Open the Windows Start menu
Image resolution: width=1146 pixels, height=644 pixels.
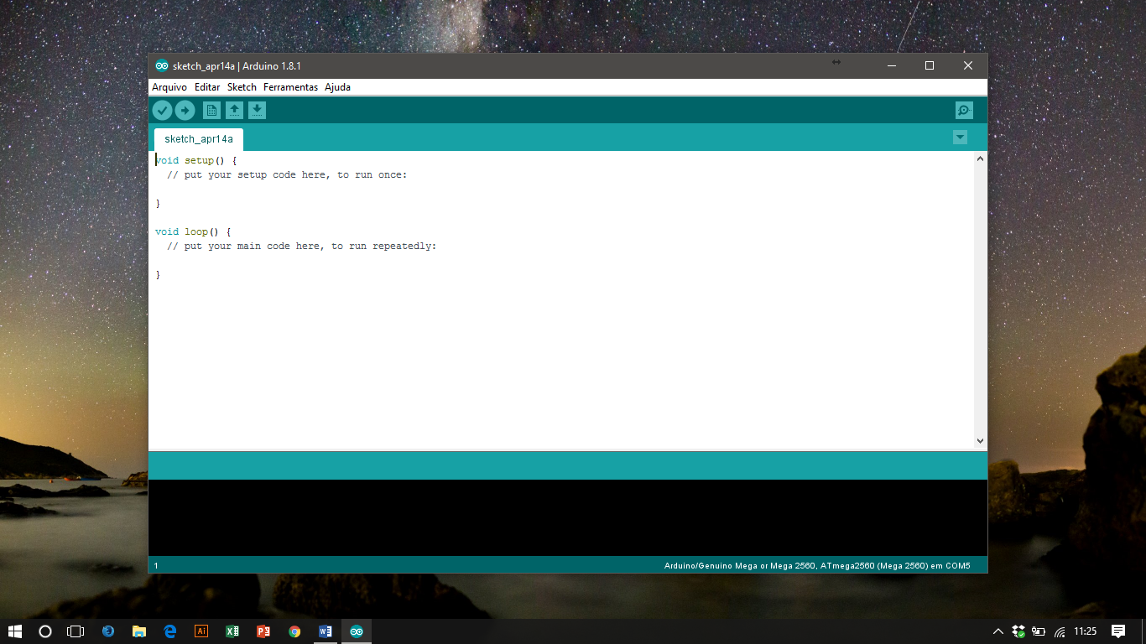point(14,631)
